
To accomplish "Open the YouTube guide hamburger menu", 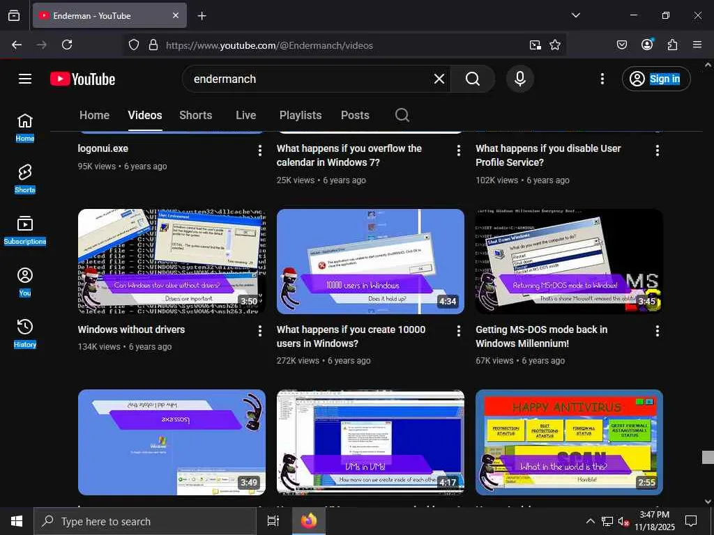I will (x=25, y=79).
